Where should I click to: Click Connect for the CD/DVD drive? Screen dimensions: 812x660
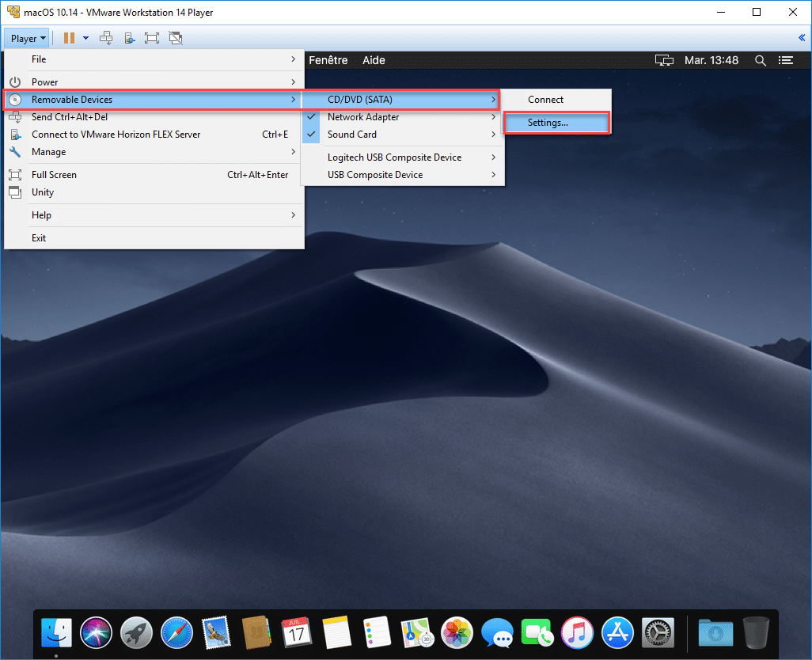[556, 100]
